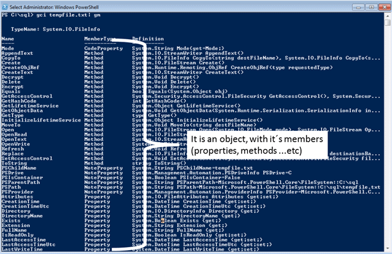Click the 'Attributes' member name
The image size is (392, 254).
tap(17, 197)
